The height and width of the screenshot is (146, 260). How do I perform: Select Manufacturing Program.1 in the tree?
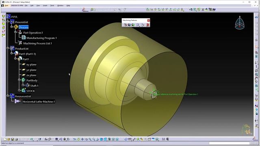[x=41, y=38]
